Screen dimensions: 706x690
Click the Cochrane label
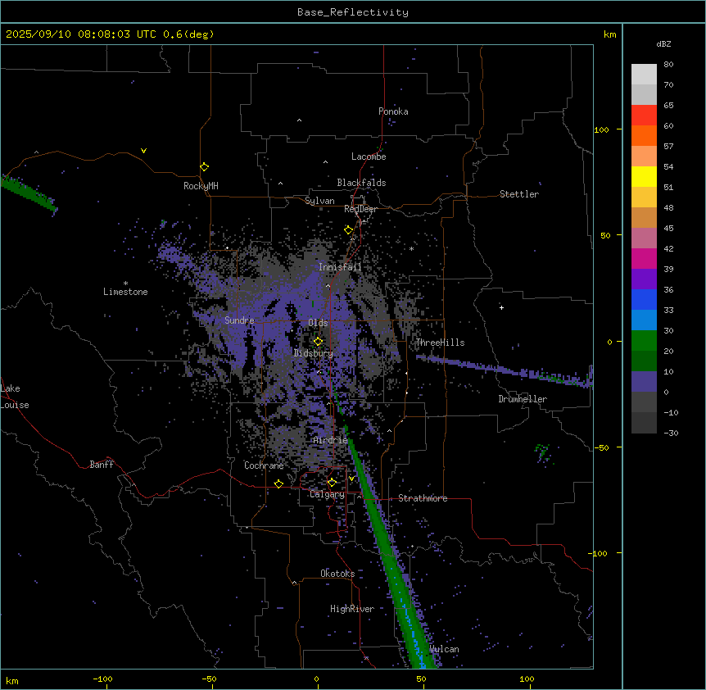[x=264, y=465]
